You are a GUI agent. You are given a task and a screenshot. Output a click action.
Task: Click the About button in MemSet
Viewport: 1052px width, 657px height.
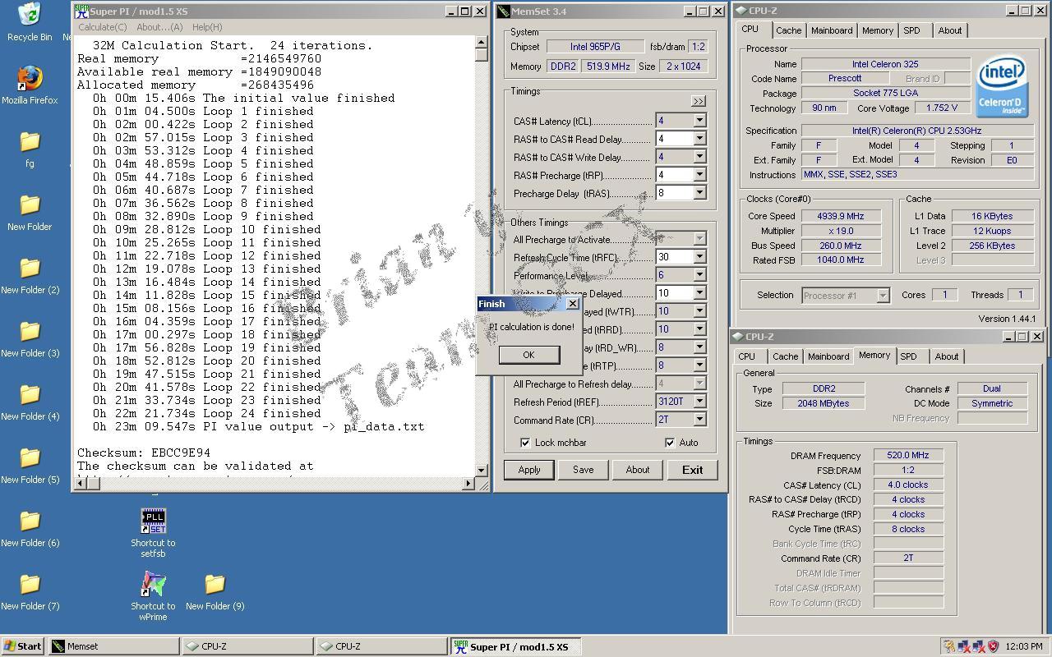point(638,470)
